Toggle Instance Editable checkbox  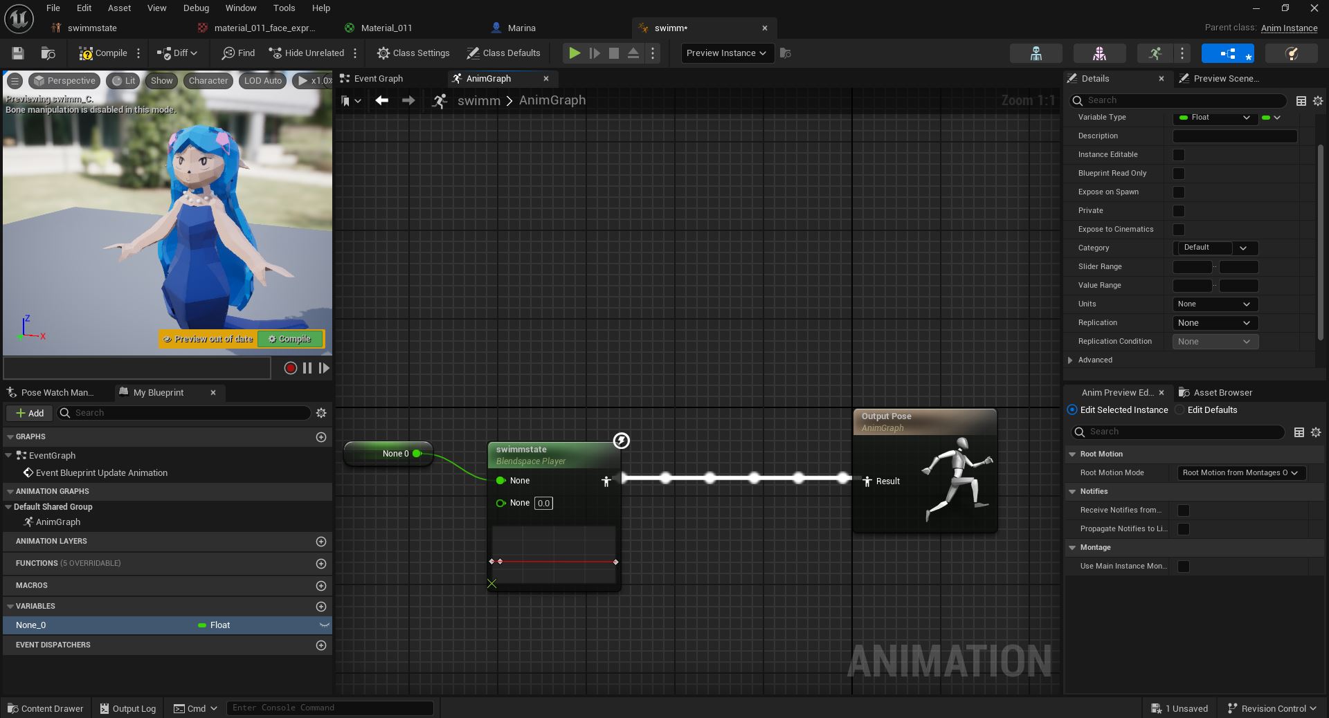(x=1179, y=155)
